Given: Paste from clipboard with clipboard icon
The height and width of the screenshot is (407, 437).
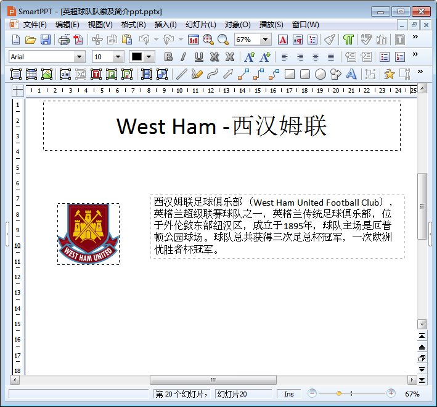Looking at the screenshot, I should pos(127,40).
